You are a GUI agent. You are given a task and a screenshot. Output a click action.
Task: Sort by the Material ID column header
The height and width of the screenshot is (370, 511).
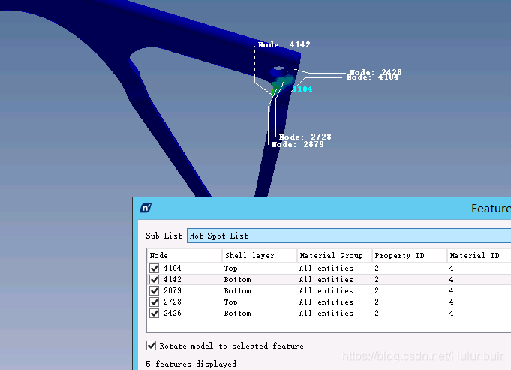point(479,256)
